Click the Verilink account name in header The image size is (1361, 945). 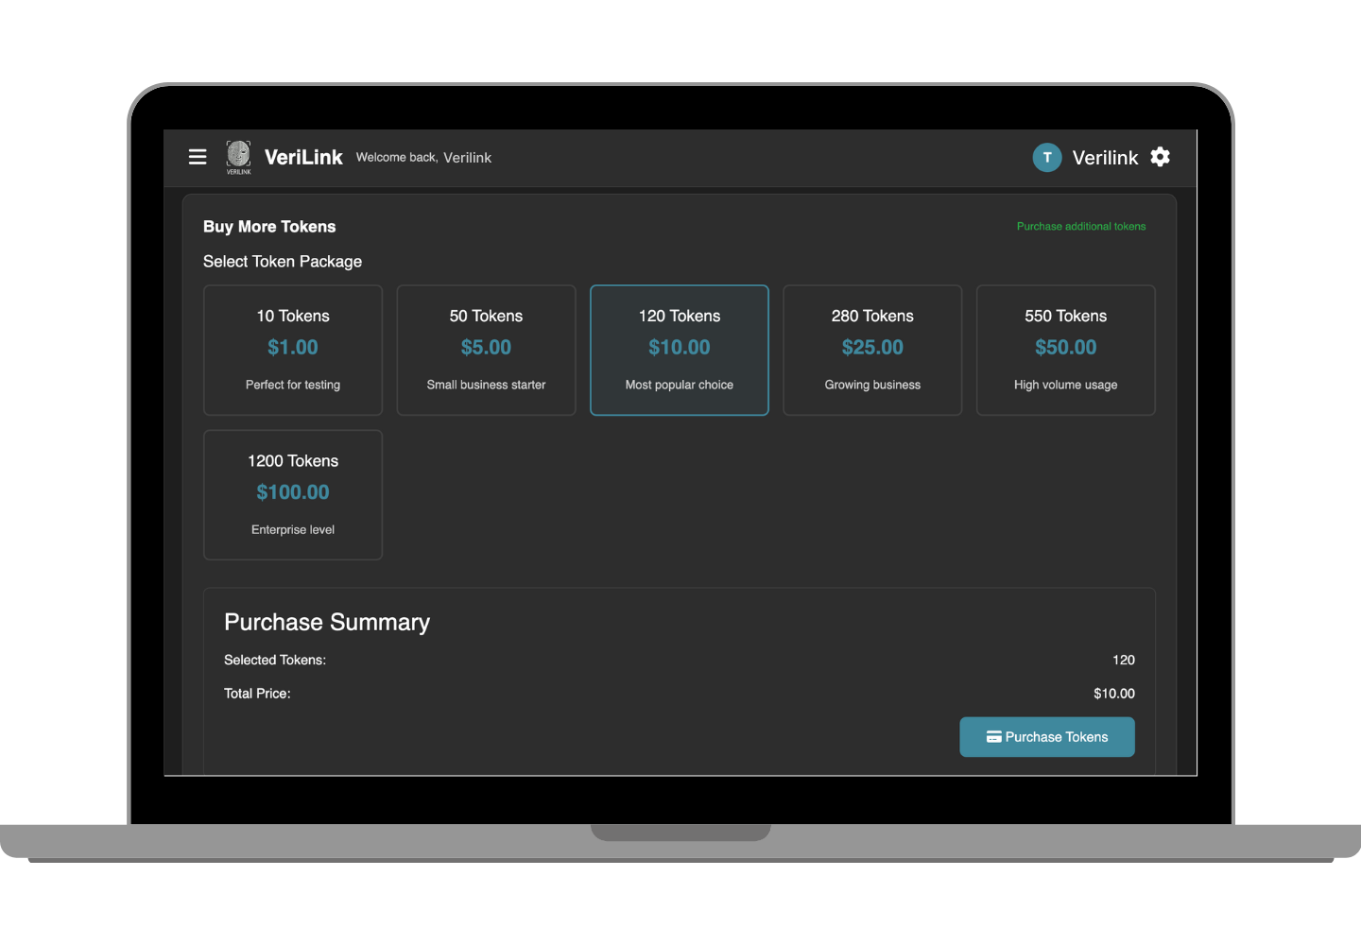point(1105,157)
